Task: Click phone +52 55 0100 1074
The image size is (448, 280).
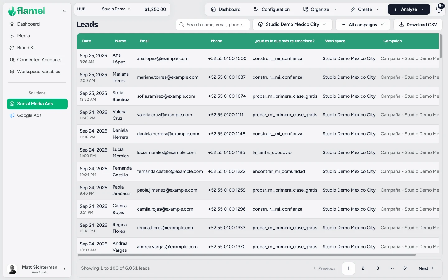Action: (227, 96)
